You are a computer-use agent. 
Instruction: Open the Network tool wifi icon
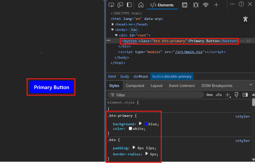(206, 5)
